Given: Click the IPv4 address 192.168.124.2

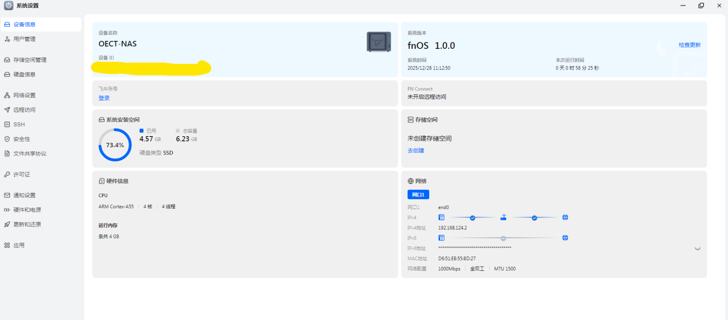Looking at the screenshot, I should tap(452, 228).
